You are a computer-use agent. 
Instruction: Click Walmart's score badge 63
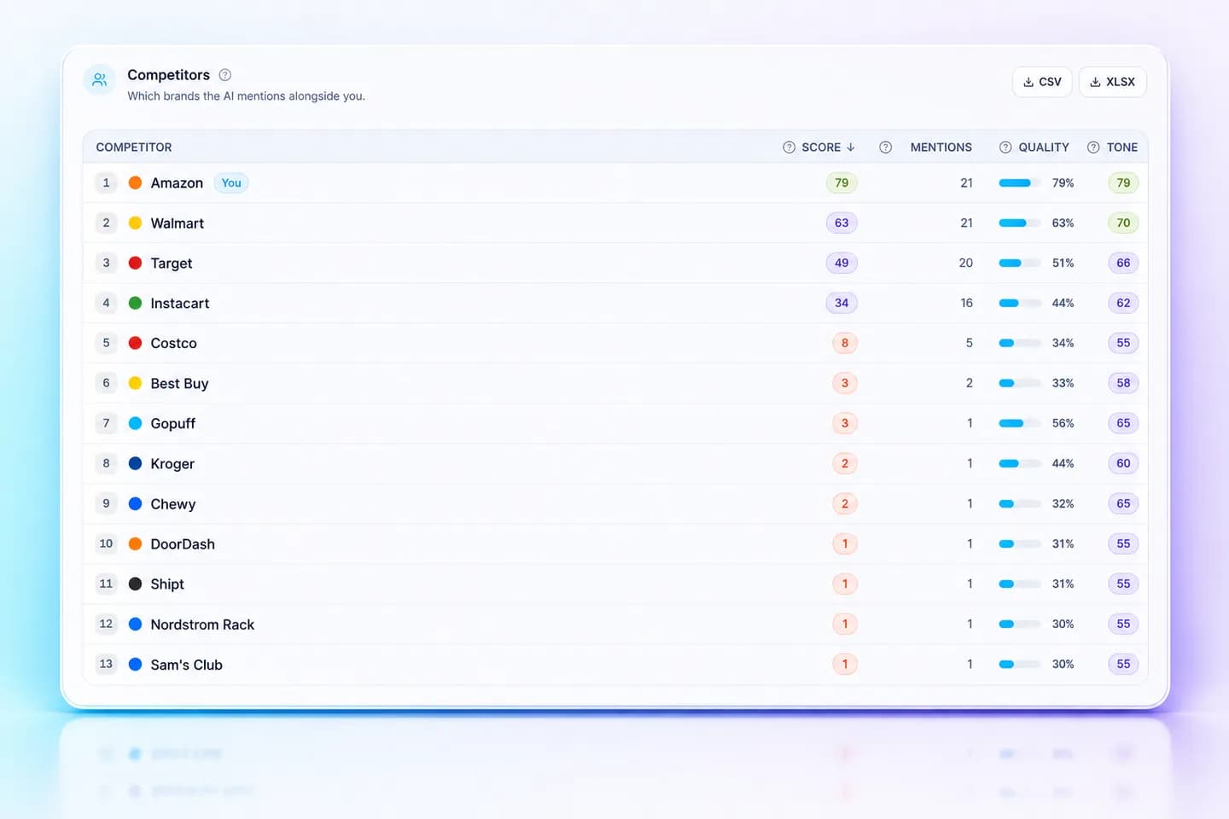(x=842, y=223)
